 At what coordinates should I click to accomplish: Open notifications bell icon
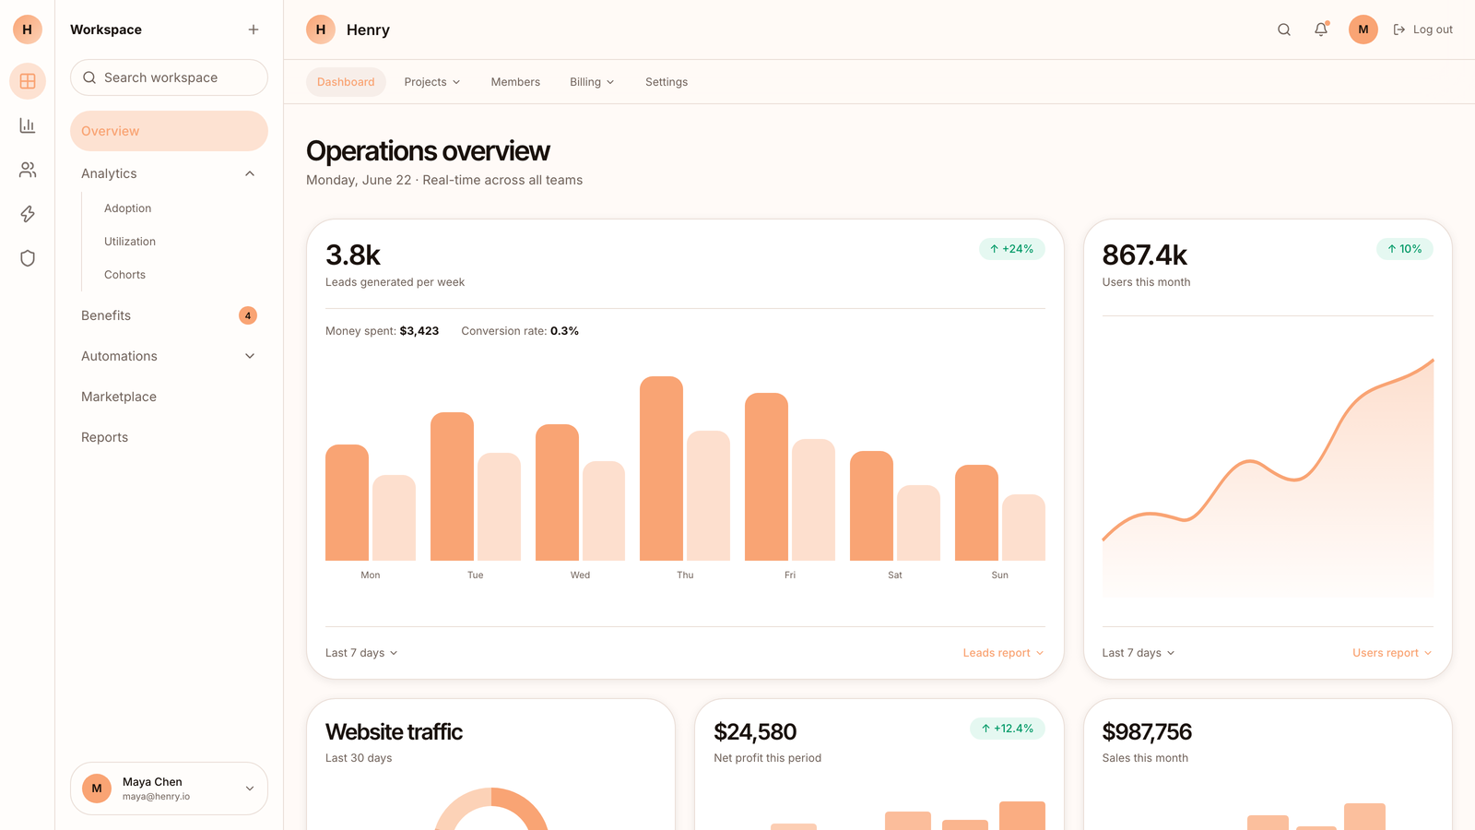[1321, 30]
